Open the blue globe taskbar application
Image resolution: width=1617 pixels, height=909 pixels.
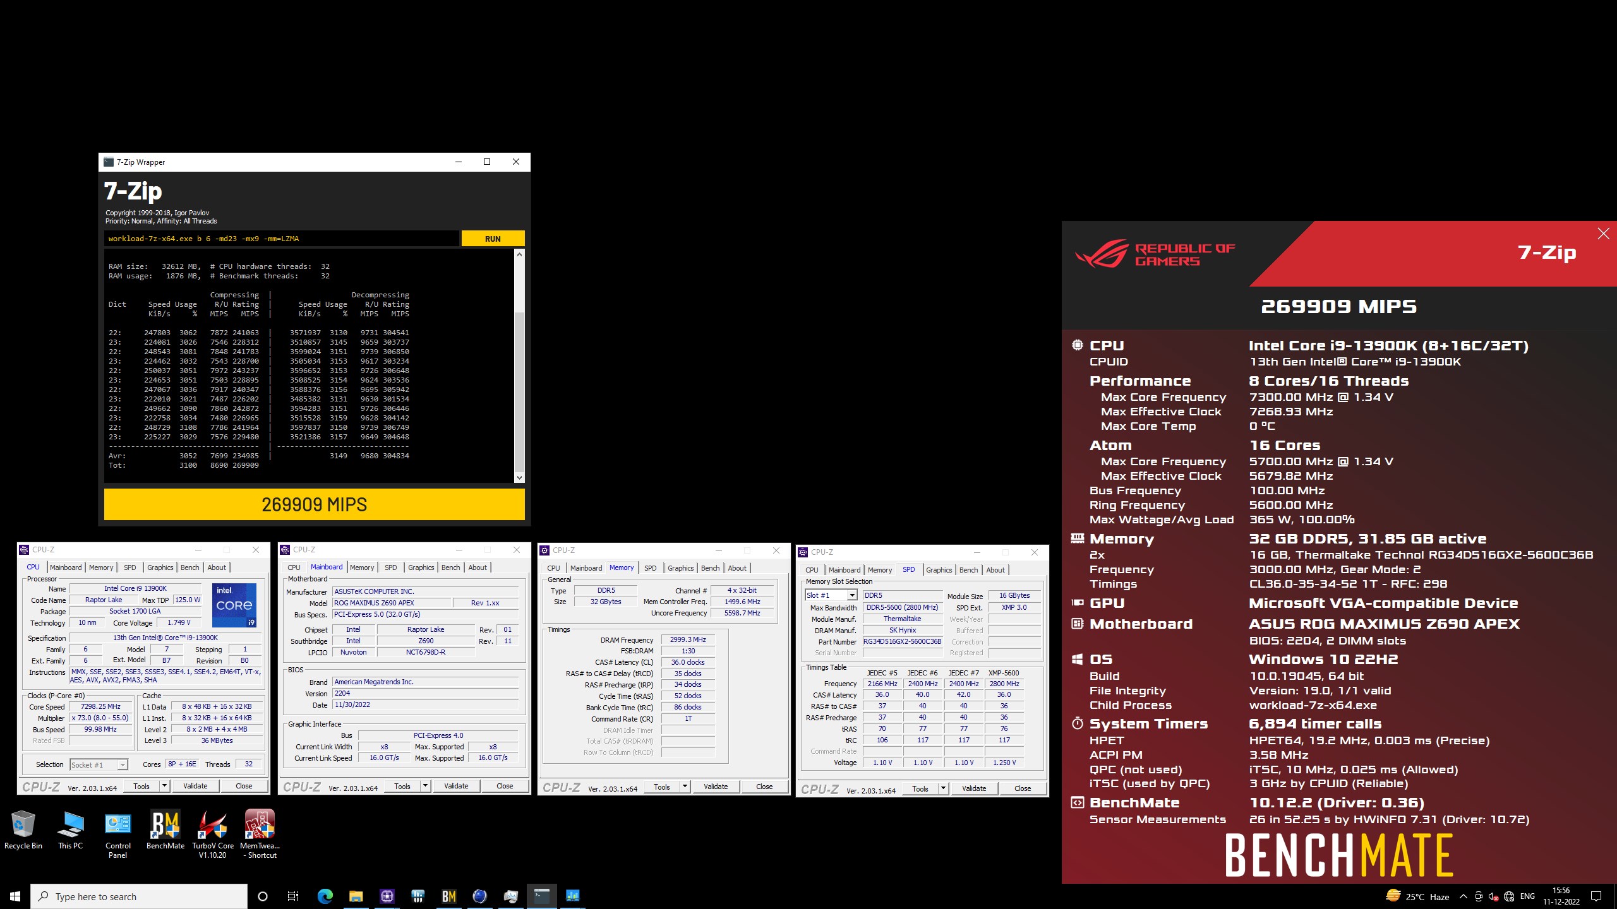point(479,896)
